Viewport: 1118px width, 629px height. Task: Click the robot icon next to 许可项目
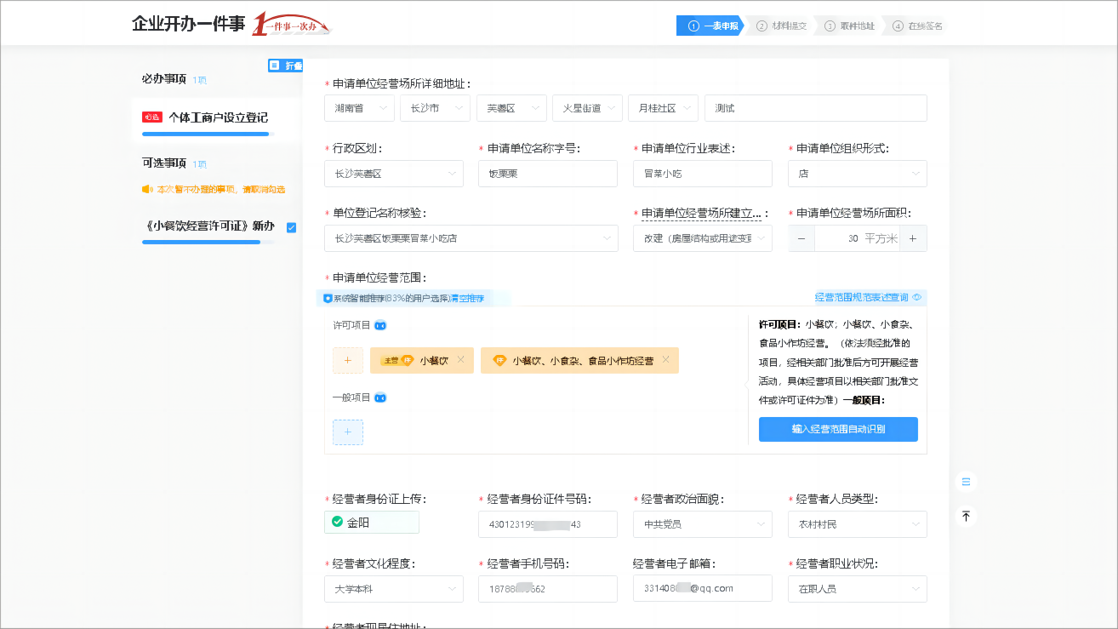pos(380,325)
